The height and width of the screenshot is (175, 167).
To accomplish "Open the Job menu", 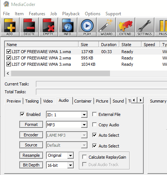I will coord(54,14).
